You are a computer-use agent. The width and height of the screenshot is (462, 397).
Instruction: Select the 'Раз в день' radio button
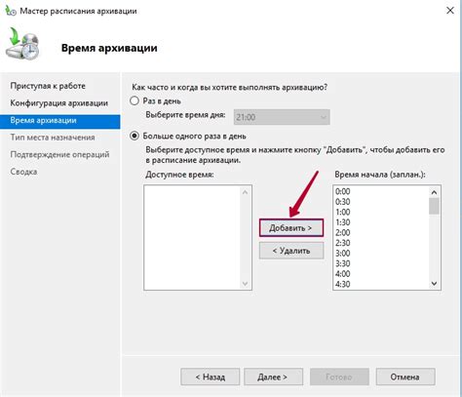pos(135,100)
